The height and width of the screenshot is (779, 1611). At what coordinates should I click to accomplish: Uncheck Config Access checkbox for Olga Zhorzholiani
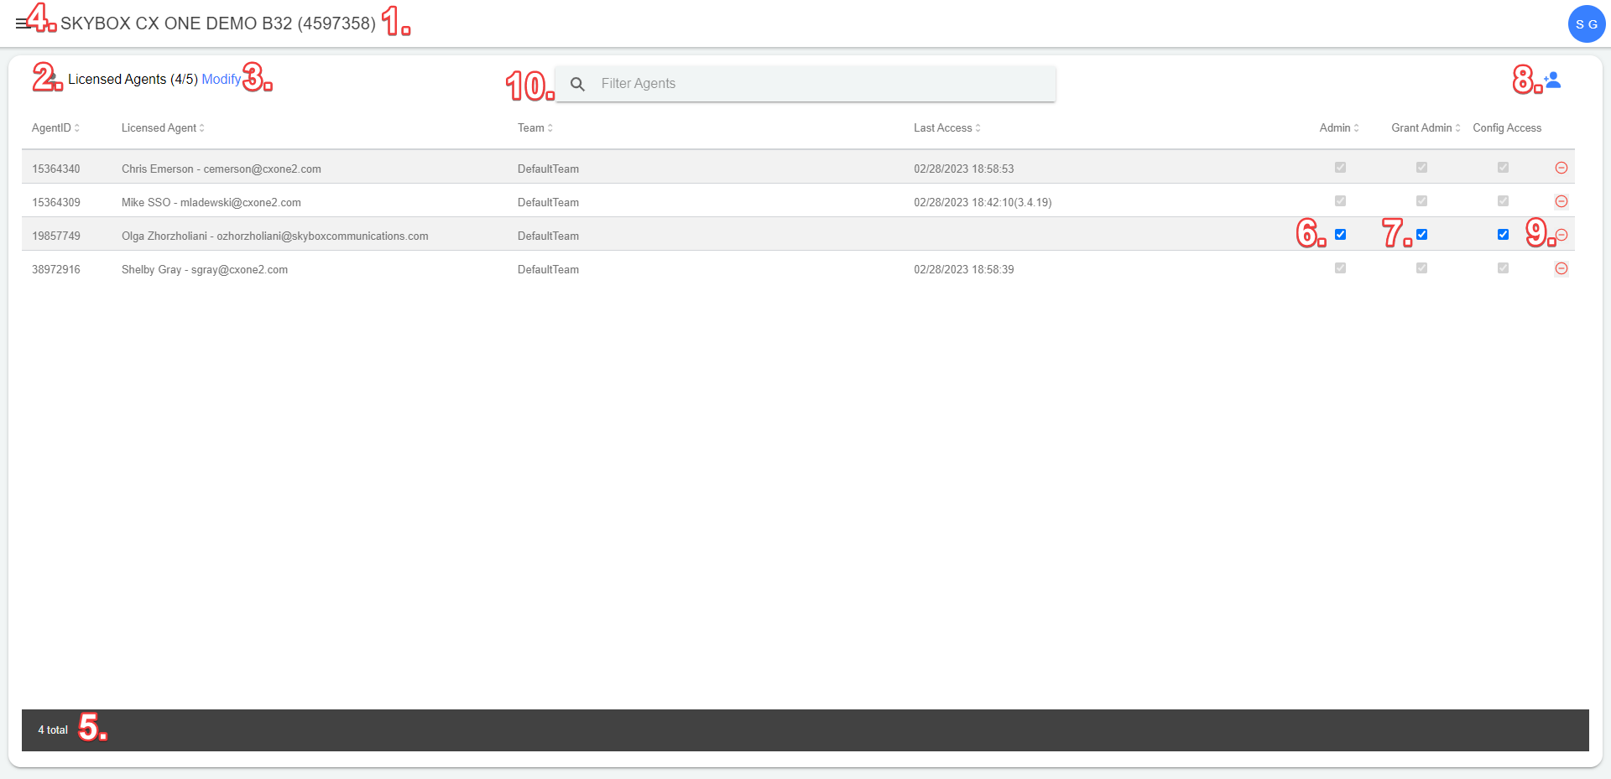pos(1503,235)
